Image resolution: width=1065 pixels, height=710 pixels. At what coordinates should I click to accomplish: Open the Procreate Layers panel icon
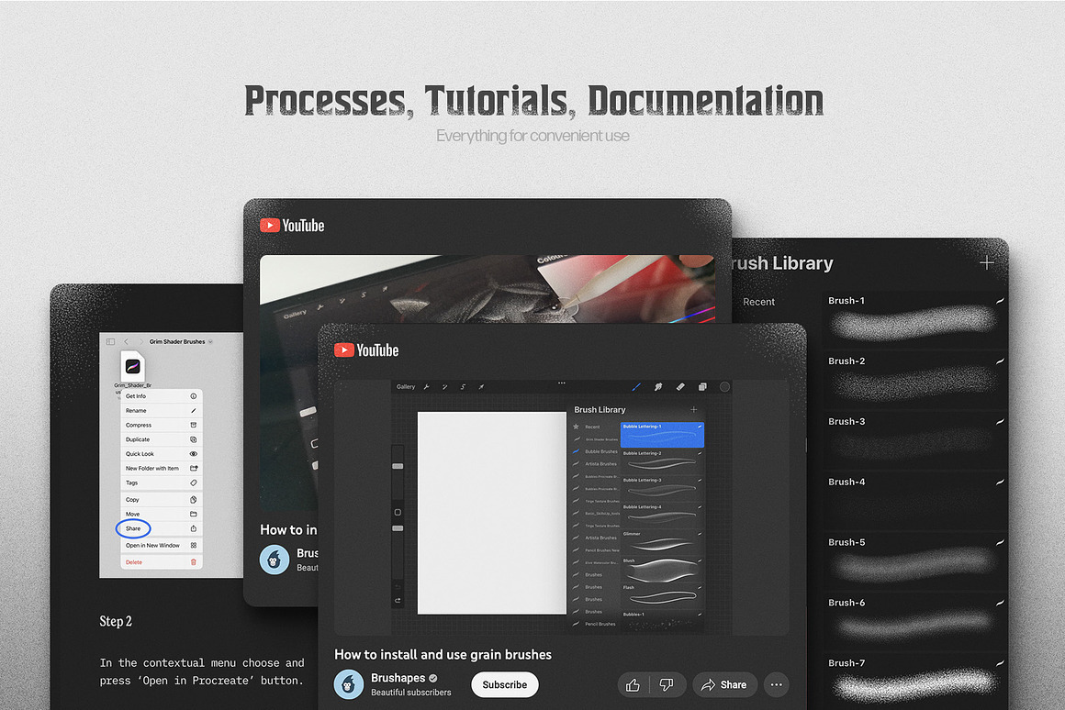(x=702, y=387)
